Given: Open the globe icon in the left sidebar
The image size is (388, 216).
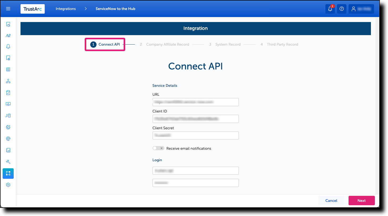Looking at the screenshot, I should click(8, 138).
